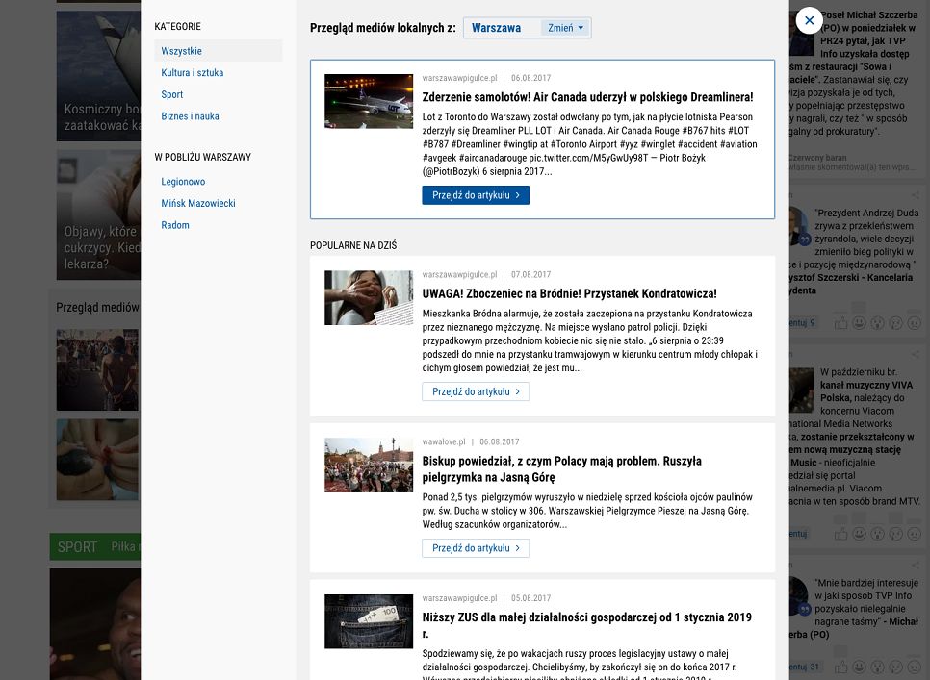
Task: Open the Kosmiczny article tile in background
Action: (x=98, y=76)
